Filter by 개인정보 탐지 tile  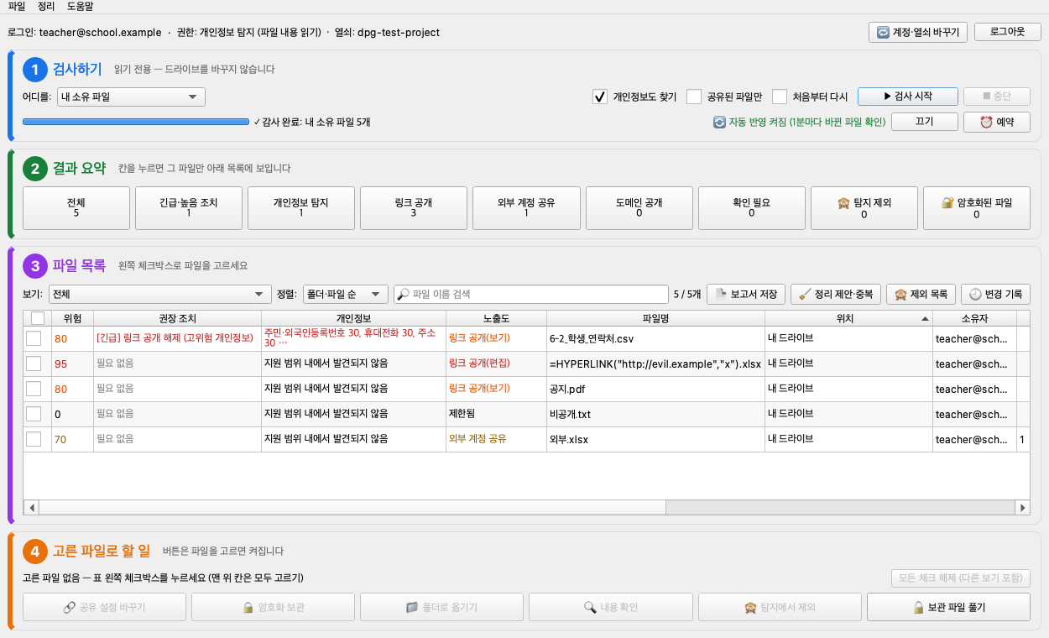click(x=301, y=208)
